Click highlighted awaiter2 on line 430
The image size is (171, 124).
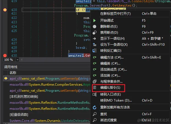[76, 56]
